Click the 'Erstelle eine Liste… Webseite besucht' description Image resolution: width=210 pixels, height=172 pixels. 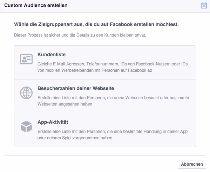click(113, 101)
